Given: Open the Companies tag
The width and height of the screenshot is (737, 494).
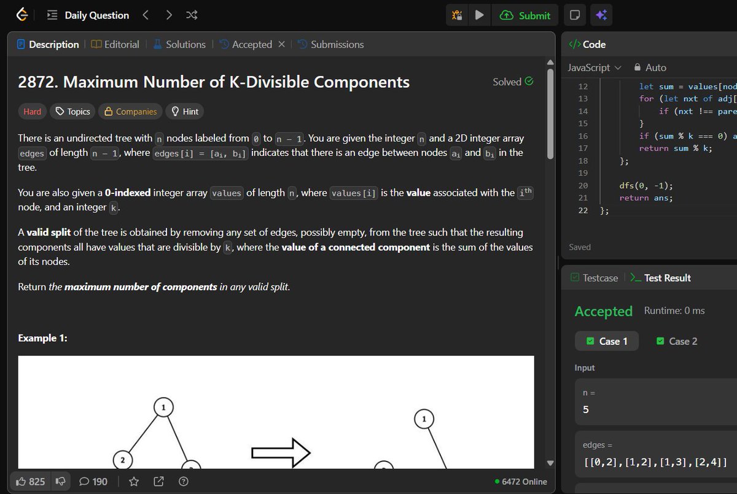Looking at the screenshot, I should [130, 111].
